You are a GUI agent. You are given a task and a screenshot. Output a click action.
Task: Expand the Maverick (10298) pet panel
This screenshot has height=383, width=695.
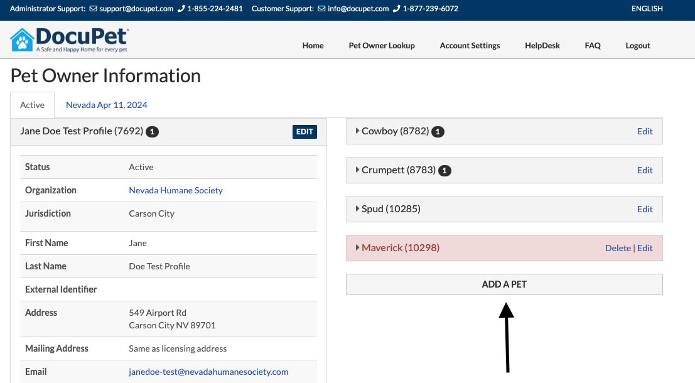400,248
